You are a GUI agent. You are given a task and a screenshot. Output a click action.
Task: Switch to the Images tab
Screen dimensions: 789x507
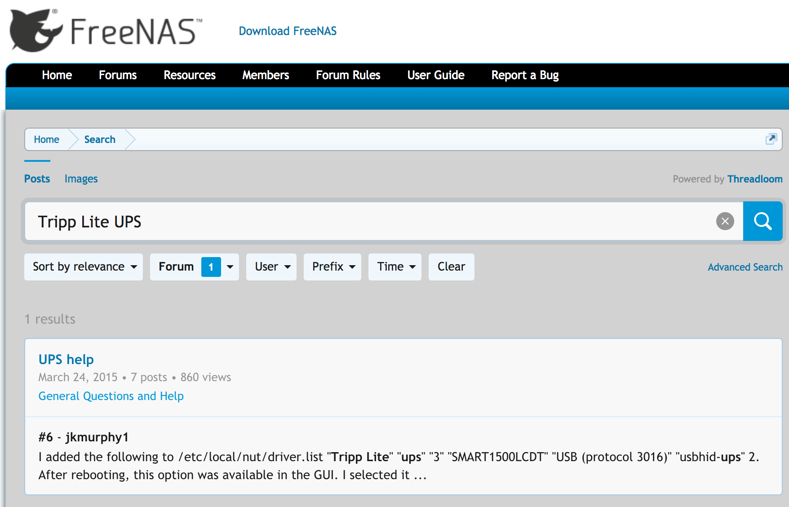pos(81,179)
